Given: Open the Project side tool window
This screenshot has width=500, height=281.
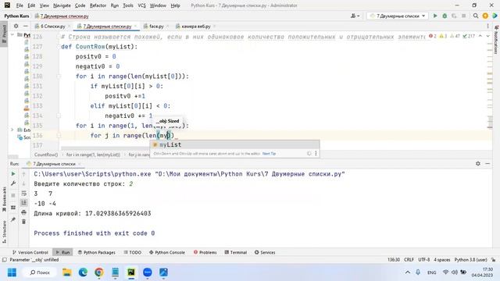Looking at the screenshot, I should [4, 34].
